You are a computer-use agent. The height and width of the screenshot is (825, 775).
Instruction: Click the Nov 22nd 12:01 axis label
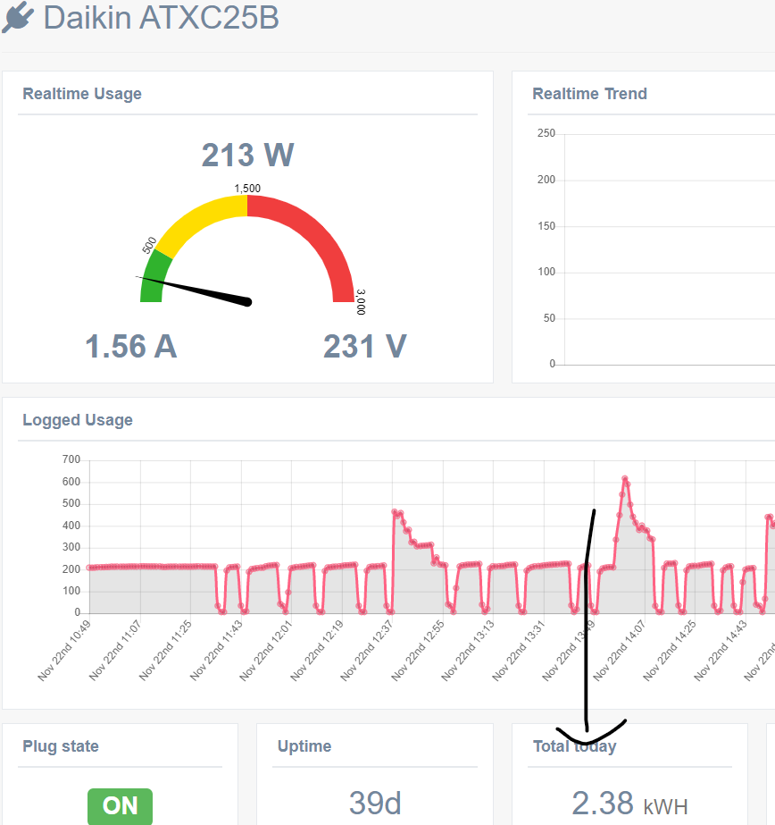point(266,651)
